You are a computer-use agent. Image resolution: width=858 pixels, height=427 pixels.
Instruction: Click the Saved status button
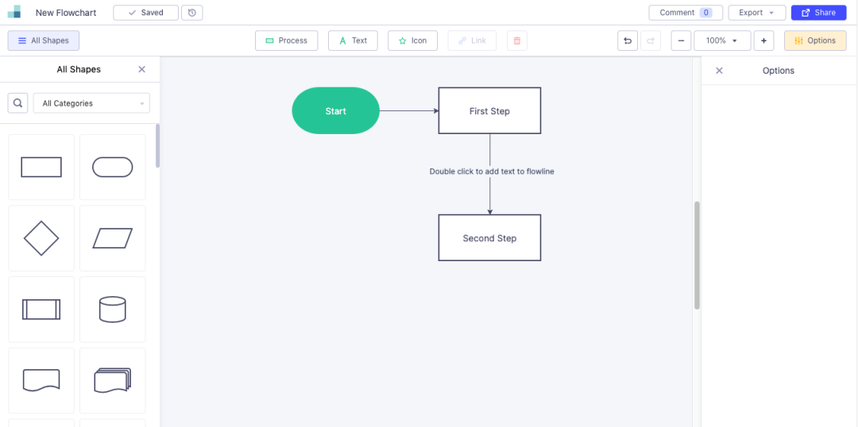[x=145, y=13]
